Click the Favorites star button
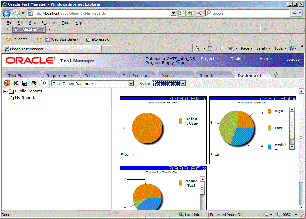The image size is (306, 219). click(17, 39)
